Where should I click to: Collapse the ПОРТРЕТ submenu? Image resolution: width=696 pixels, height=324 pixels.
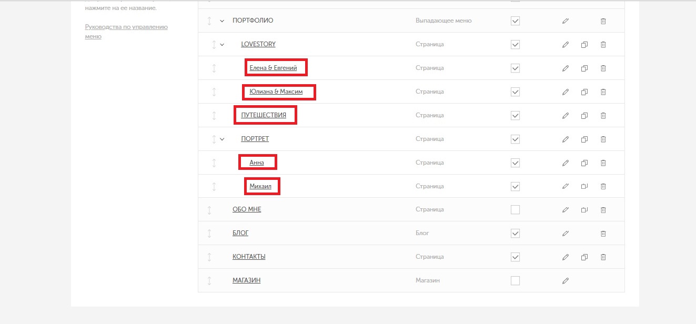click(222, 139)
